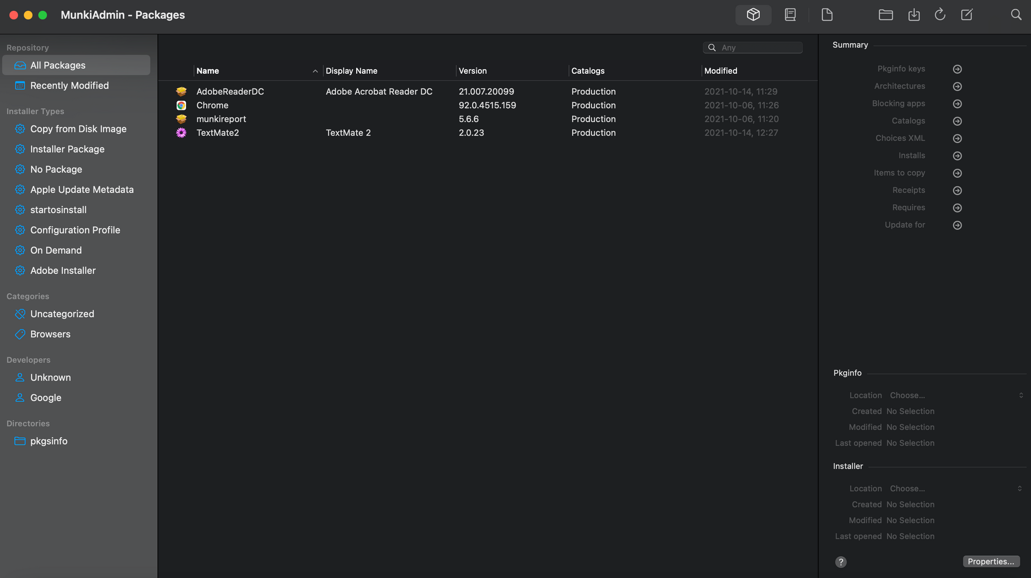The image size is (1031, 578).
Task: Expand the Blocking apps summary section
Action: (x=956, y=104)
